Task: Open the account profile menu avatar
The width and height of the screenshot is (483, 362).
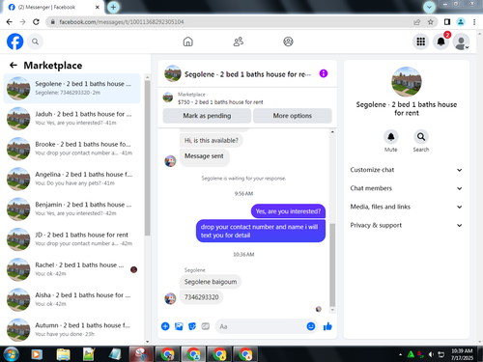Action: pyautogui.click(x=461, y=42)
